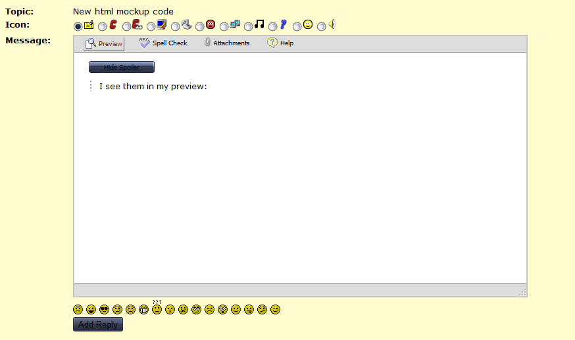Viewport: 575px width, 340px height.
Task: Insert the angry face smiley
Action: tap(78, 309)
